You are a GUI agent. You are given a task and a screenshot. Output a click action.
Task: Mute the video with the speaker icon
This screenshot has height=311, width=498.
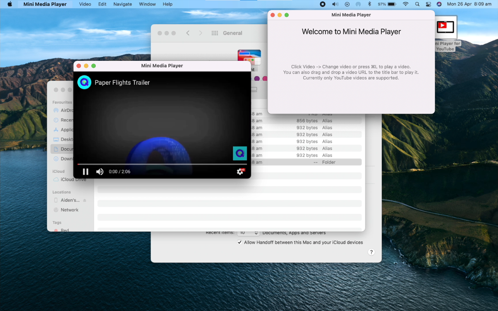pos(100,172)
